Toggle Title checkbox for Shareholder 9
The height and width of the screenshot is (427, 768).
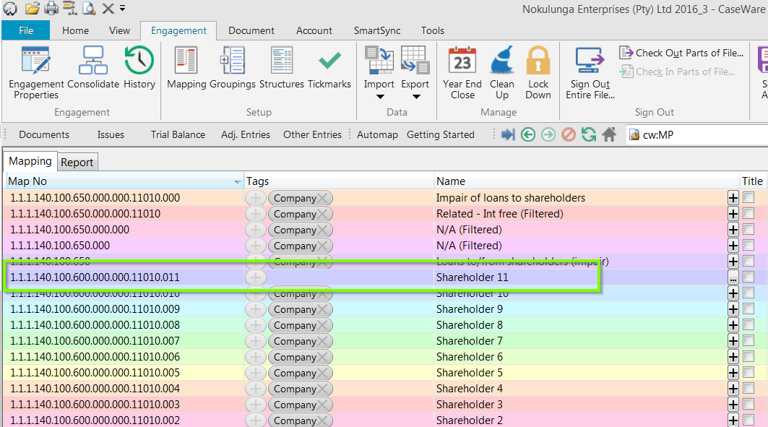pyautogui.click(x=748, y=309)
